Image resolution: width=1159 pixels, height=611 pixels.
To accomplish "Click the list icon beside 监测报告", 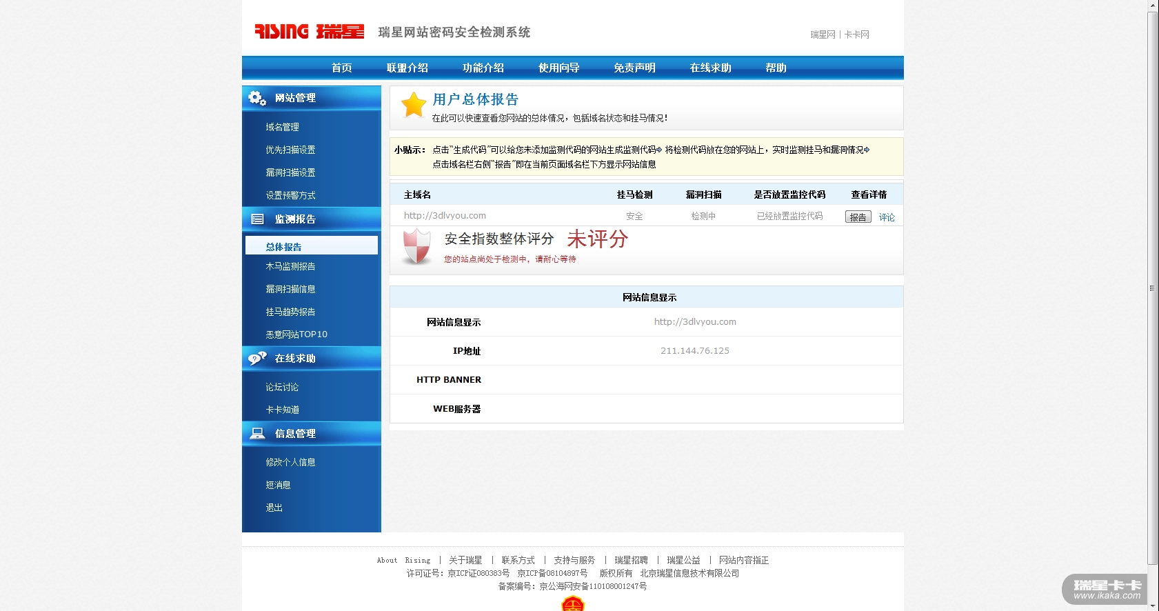I will click(257, 219).
